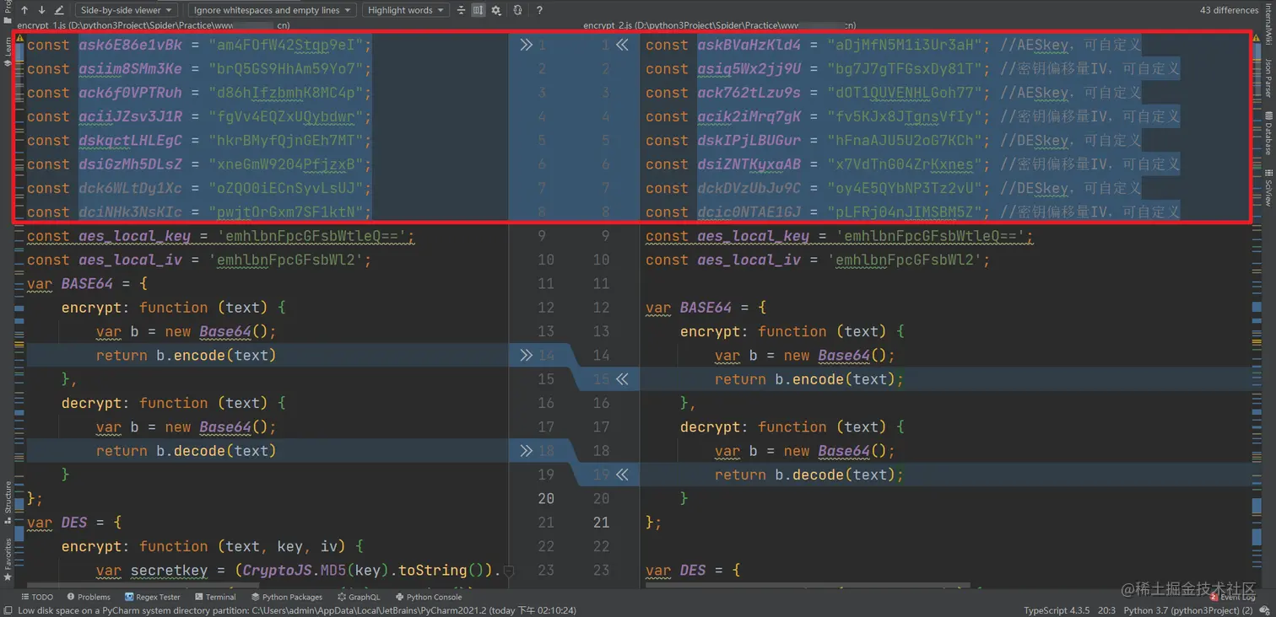Click the rightmost status bar settings icon
This screenshot has height=617, width=1276.
click(1265, 610)
